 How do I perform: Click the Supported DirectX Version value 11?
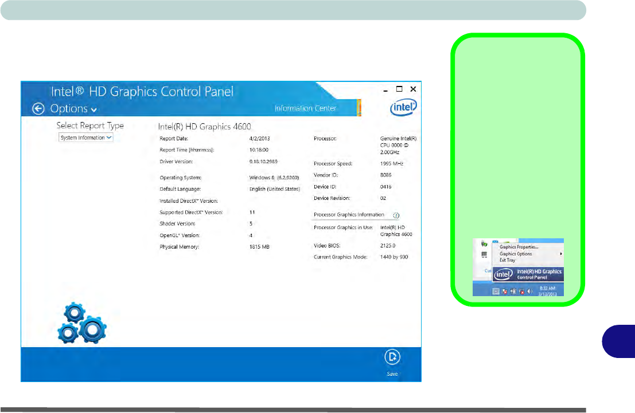(252, 212)
